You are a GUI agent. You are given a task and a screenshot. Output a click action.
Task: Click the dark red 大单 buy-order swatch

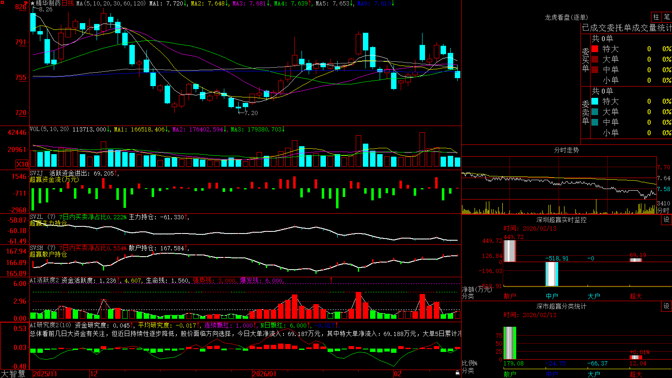tap(595, 59)
